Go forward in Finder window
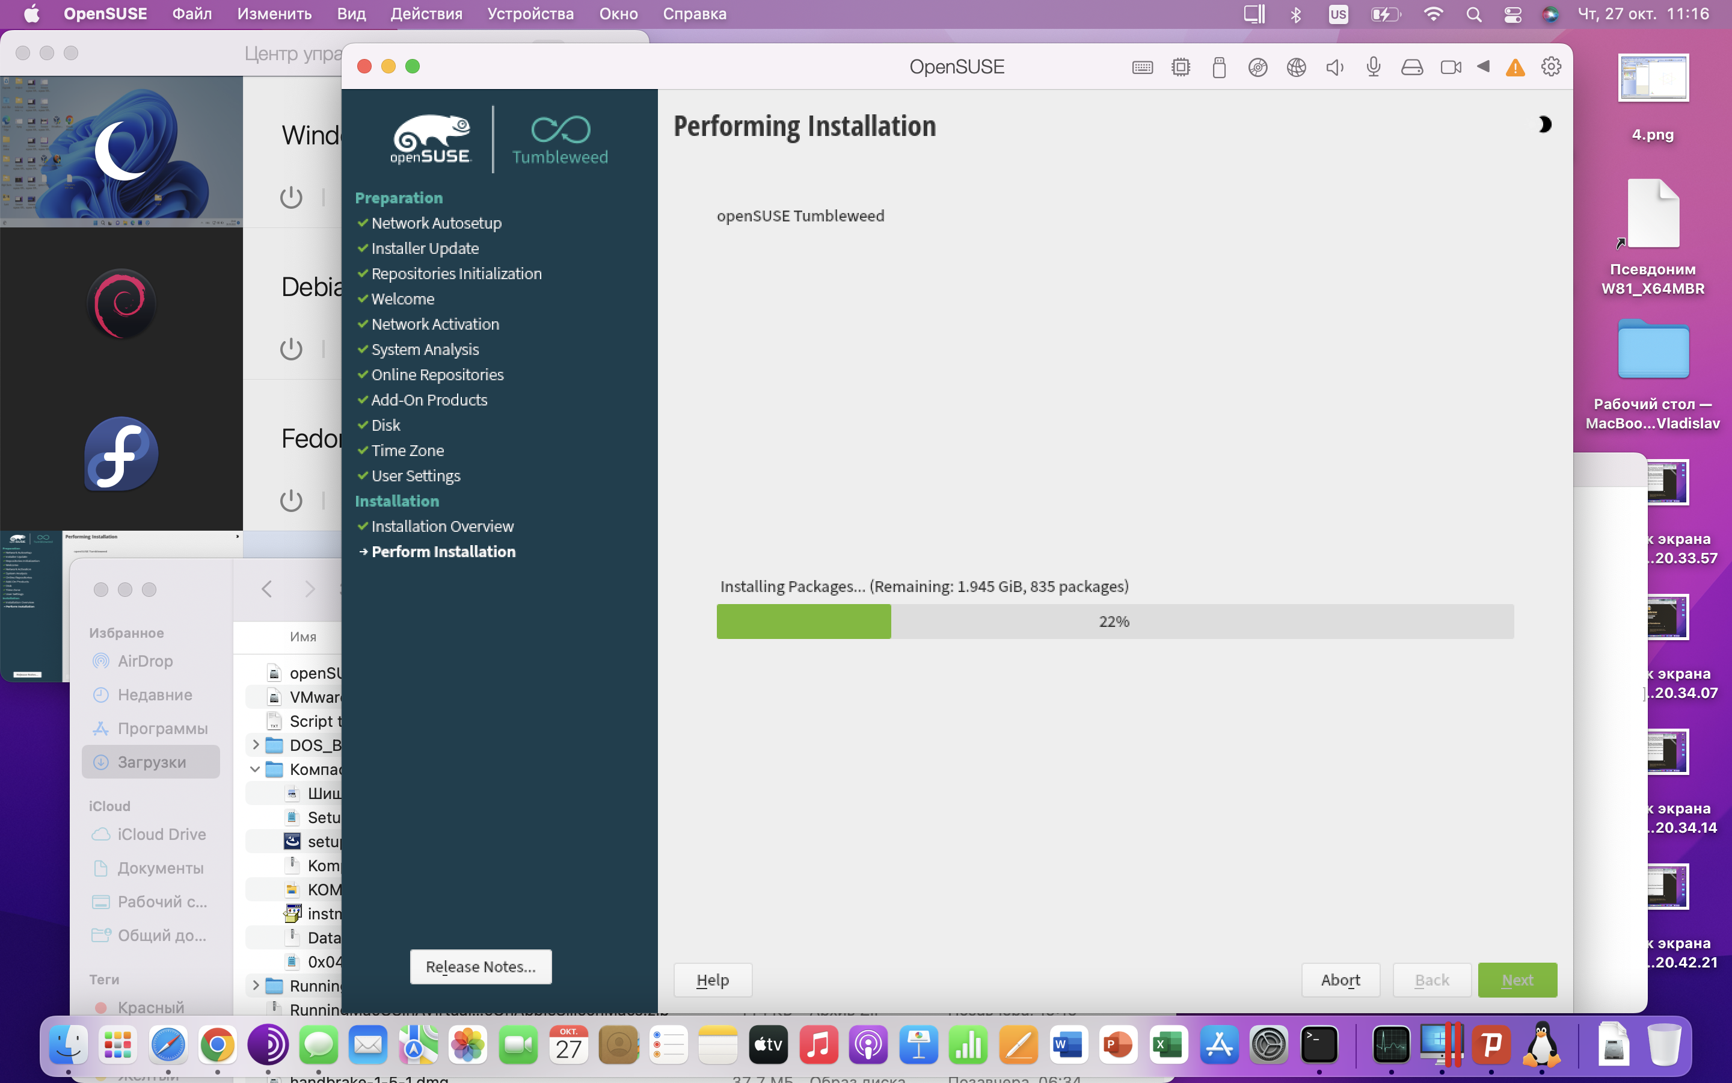This screenshot has width=1732, height=1083. (x=309, y=589)
